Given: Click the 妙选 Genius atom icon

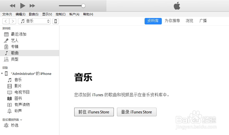Looking at the screenshot, I should pos(6,125).
